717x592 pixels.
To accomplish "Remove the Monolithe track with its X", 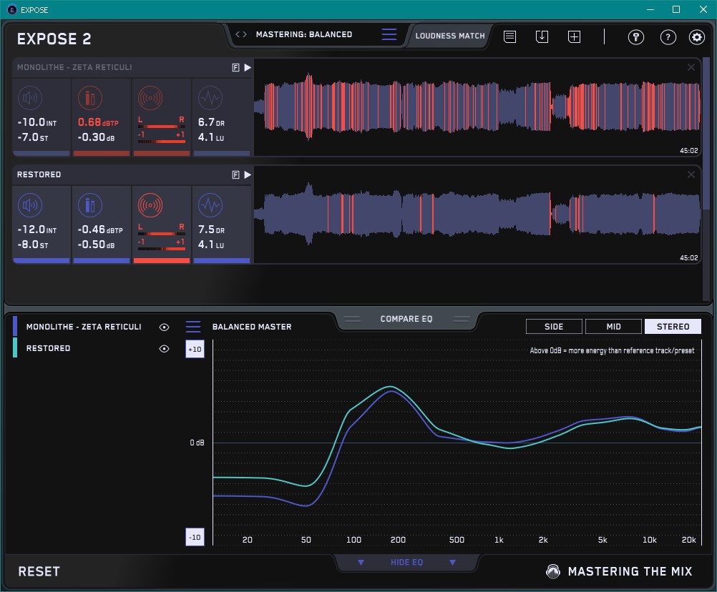I will 691,67.
